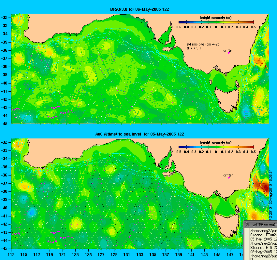The width and height of the screenshot is (277, 260).
Task: Click the vertical '20-Aug-2010 15:08:54' timestamp
Action: [x=270, y=187]
